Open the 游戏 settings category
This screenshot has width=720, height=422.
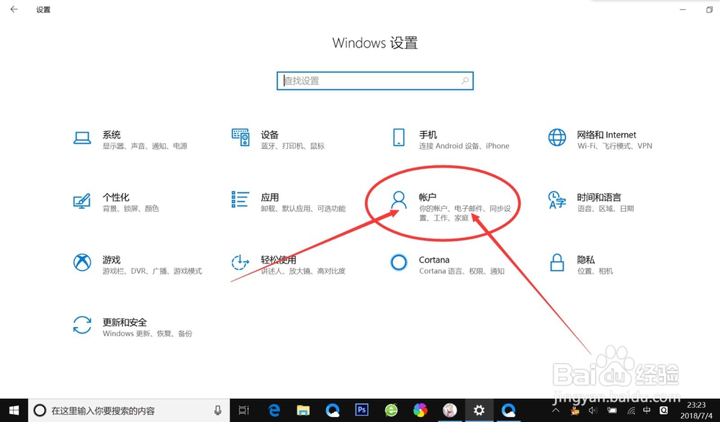click(138, 264)
